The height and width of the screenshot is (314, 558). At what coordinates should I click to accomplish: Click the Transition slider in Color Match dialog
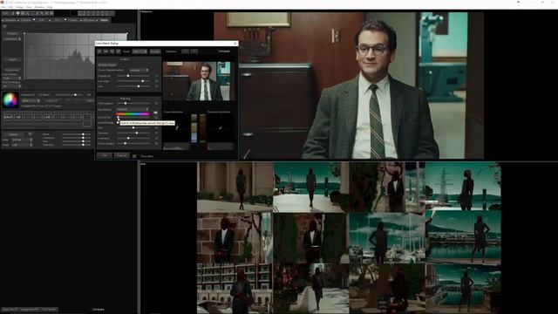133,133
